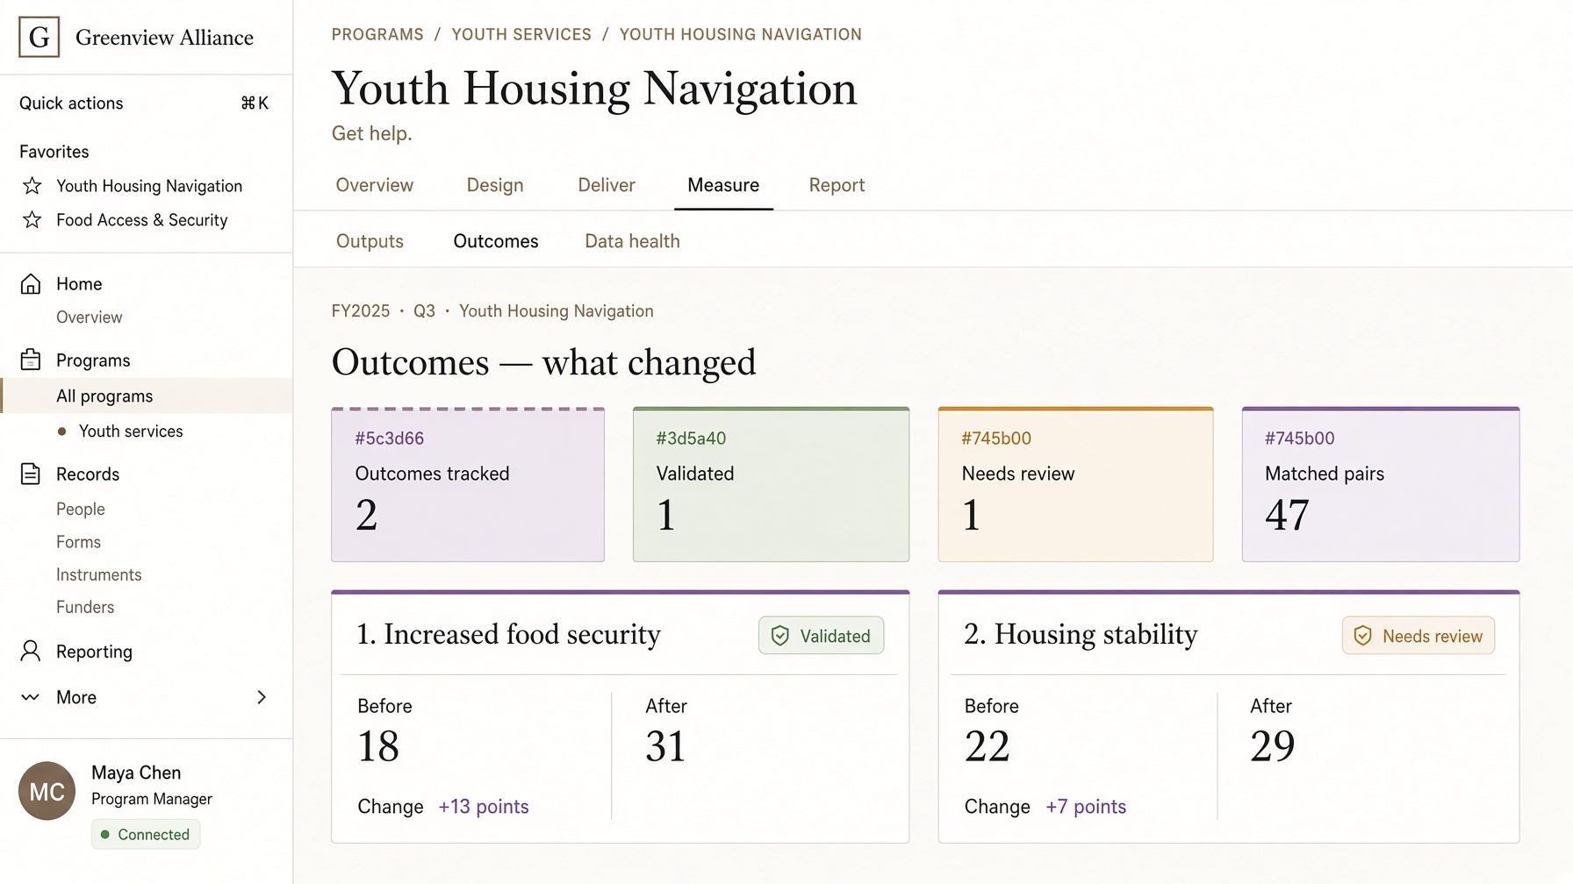This screenshot has width=1573, height=884.
Task: Open Reporting in sidebar
Action: 94,652
